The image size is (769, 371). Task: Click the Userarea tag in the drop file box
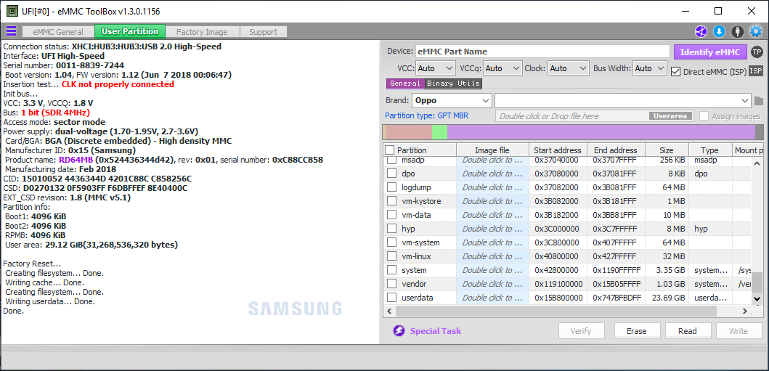point(671,116)
